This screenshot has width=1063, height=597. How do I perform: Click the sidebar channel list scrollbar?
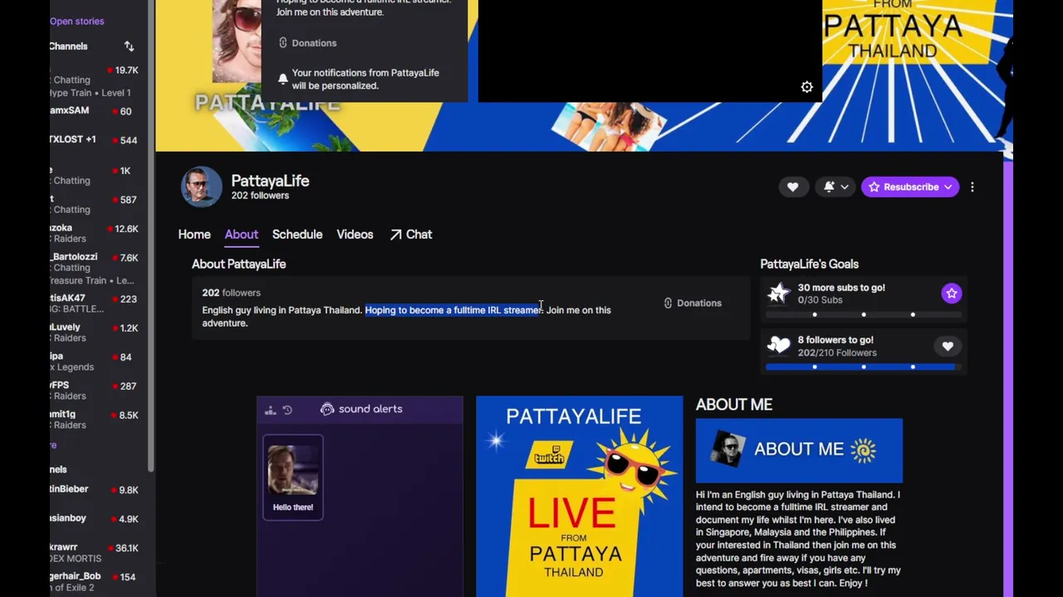point(151,236)
